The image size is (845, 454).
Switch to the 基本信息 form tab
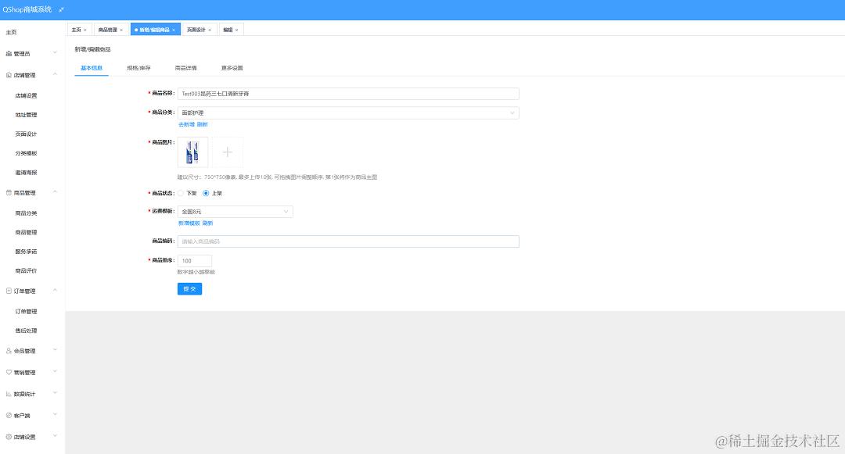pos(92,68)
